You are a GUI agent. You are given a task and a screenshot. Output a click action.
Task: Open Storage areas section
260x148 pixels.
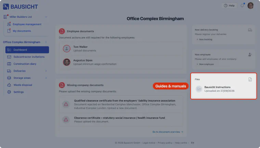click(x=22, y=78)
